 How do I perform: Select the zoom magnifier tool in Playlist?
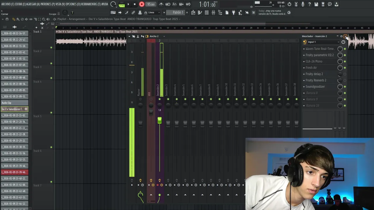click(x=44, y=19)
